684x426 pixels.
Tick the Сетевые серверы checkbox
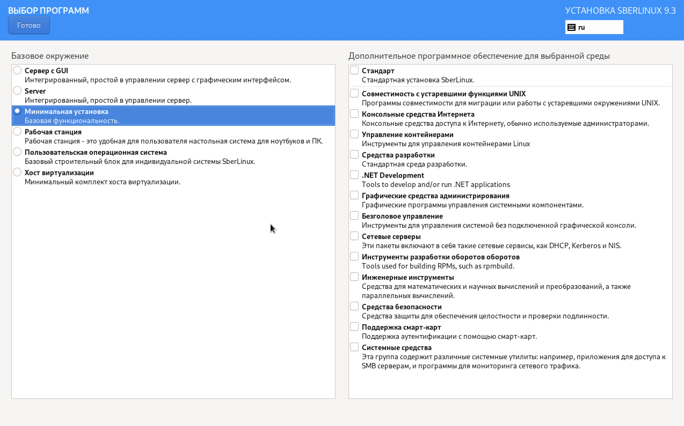(x=354, y=236)
